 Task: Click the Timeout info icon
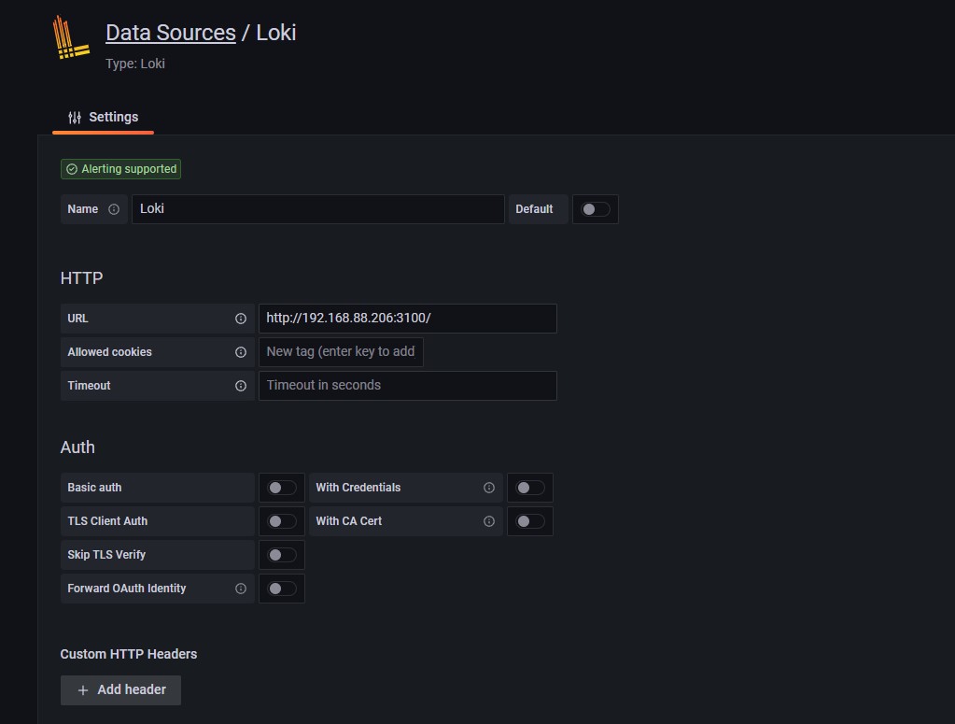241,386
